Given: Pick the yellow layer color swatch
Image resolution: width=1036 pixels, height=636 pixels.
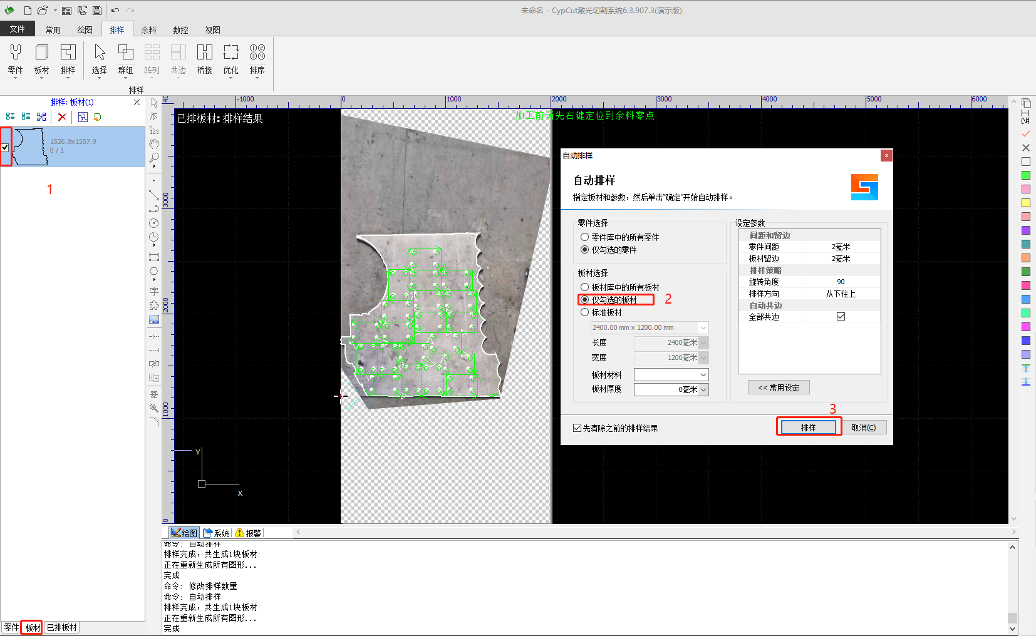Looking at the screenshot, I should tap(1025, 203).
